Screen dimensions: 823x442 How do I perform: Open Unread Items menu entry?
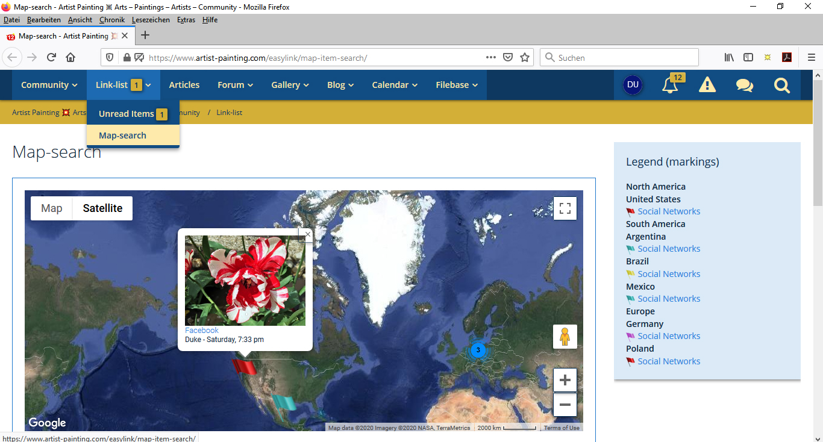(127, 114)
